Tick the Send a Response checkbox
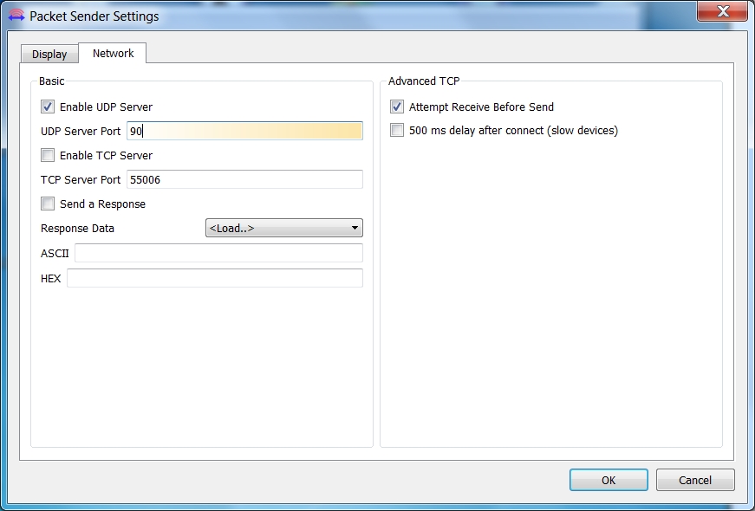Image resolution: width=755 pixels, height=511 pixels. (48, 204)
